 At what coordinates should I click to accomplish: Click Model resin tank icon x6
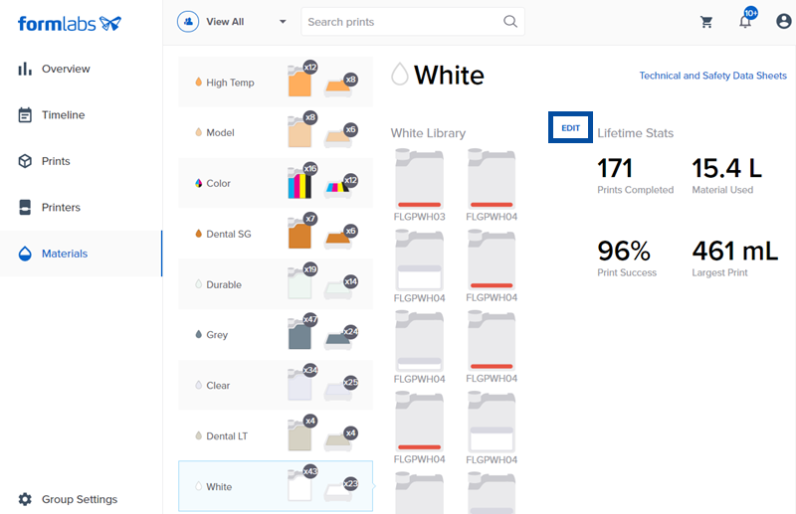coord(338,137)
